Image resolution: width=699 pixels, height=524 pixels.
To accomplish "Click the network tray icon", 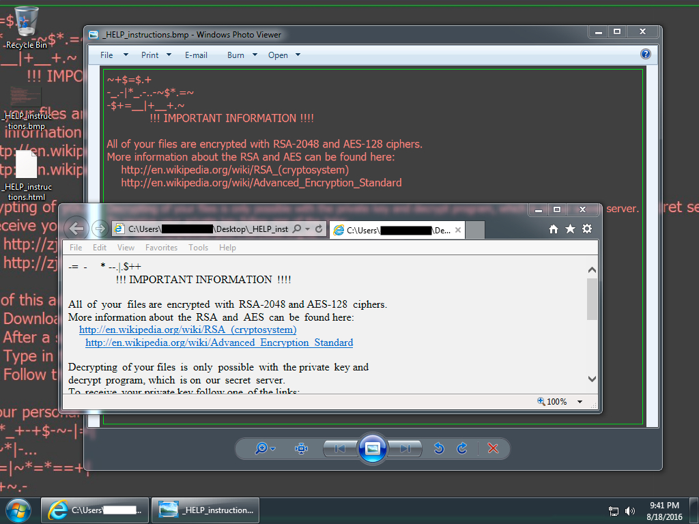I will (614, 511).
